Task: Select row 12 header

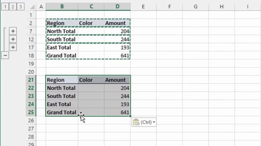Action: point(31,39)
